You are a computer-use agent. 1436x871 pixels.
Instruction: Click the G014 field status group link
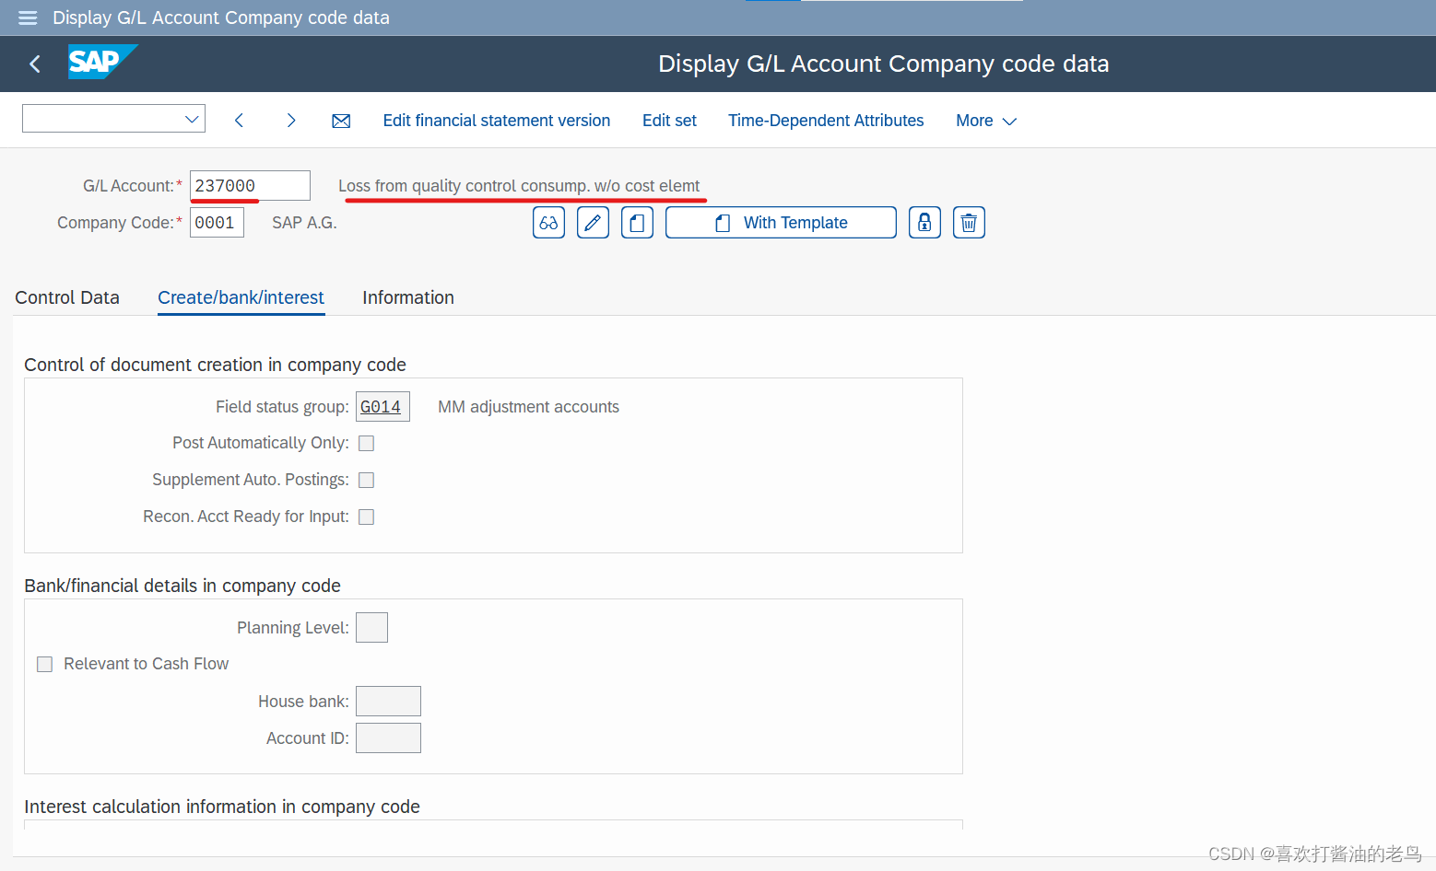[x=382, y=406]
